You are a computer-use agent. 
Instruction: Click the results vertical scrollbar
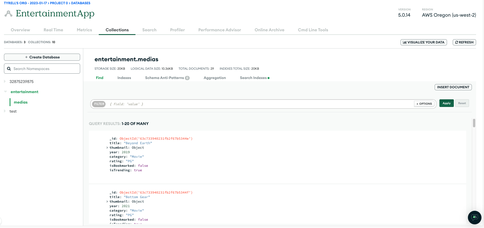pos(474,123)
